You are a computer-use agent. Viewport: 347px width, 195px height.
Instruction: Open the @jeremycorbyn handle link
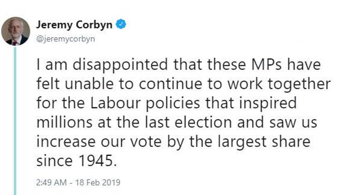[66, 39]
